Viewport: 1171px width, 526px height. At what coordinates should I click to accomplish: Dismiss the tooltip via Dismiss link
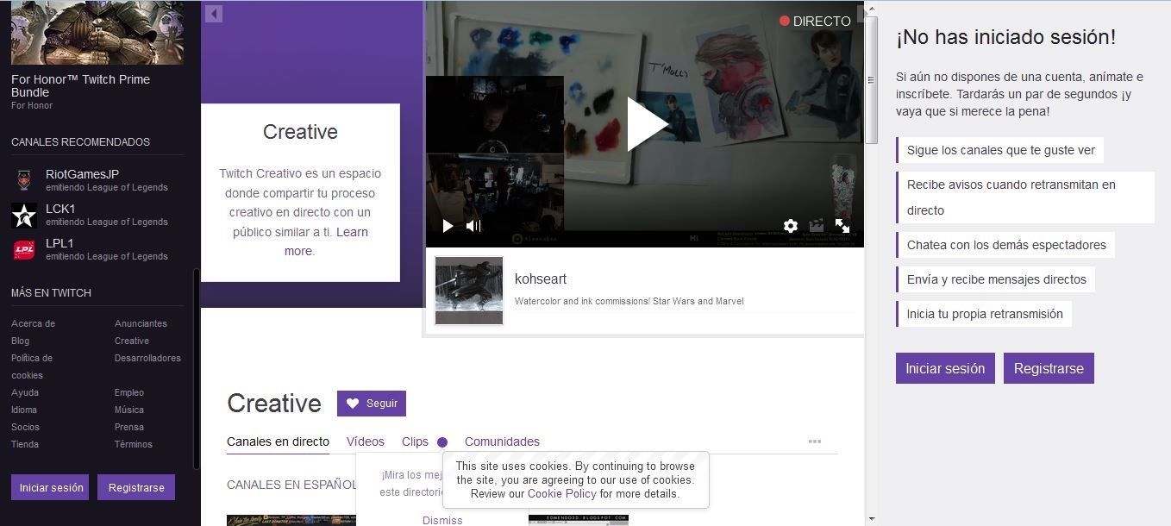[x=442, y=520]
